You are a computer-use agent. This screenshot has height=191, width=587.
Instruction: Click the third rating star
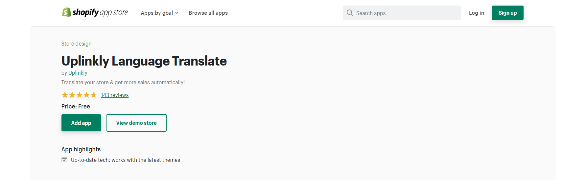point(79,95)
